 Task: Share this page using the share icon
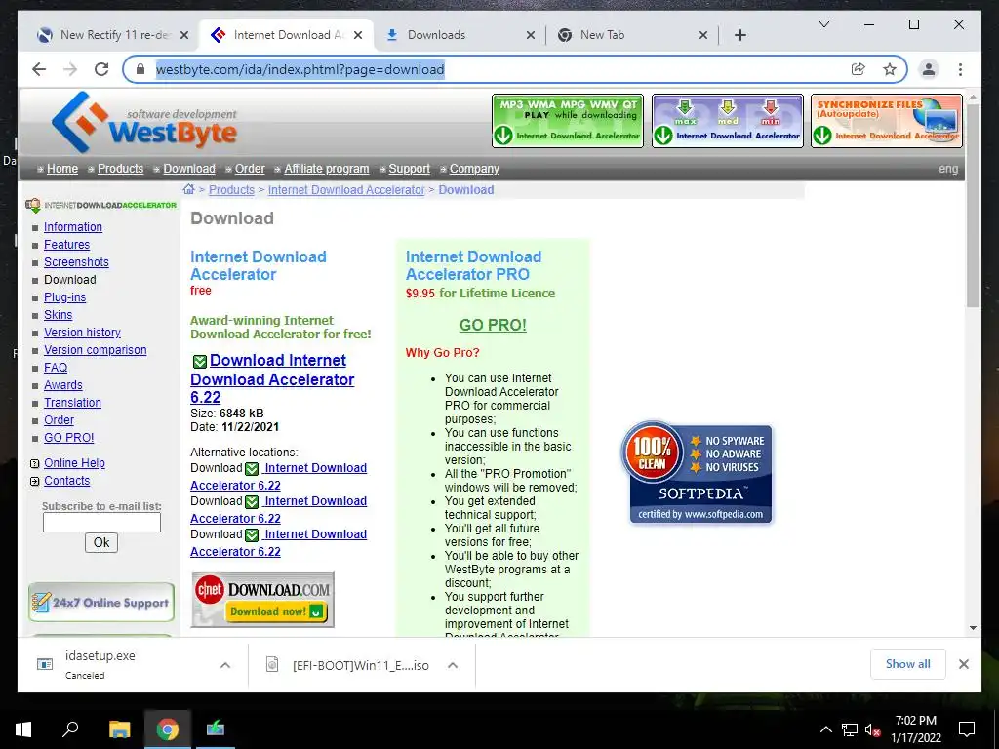(x=859, y=69)
